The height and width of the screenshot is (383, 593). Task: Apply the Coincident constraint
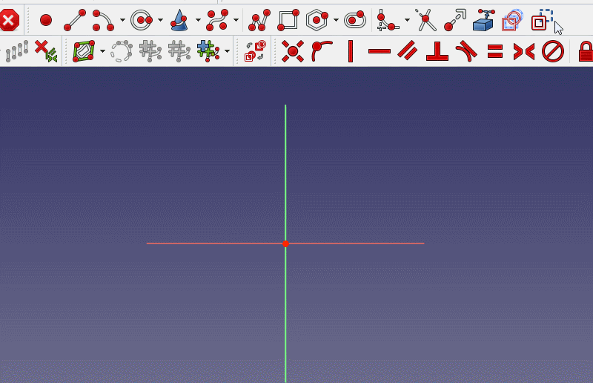click(x=293, y=51)
